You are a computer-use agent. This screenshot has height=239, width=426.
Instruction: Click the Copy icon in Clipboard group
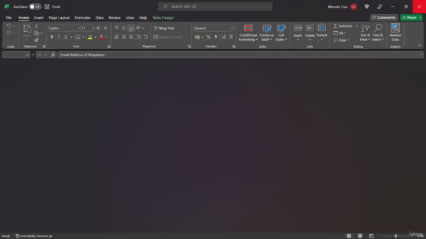click(37, 33)
